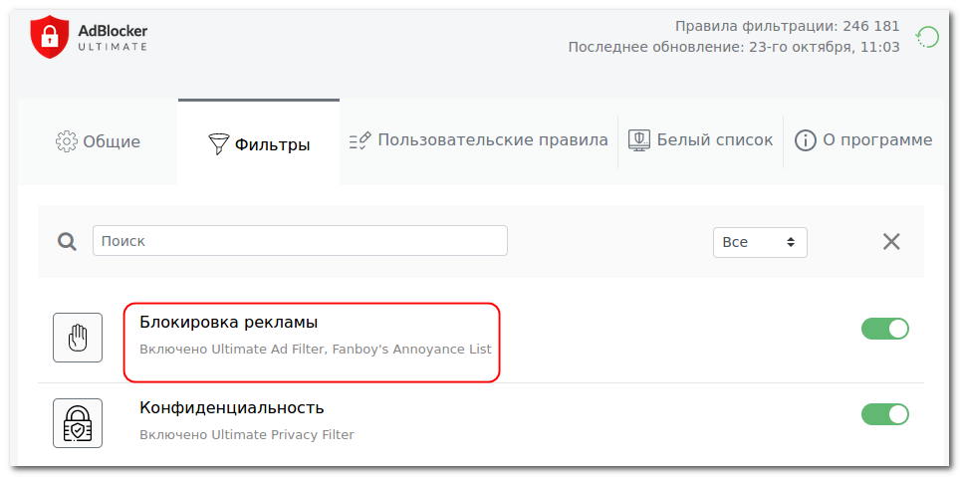
Task: Click the funnel icon on Фильтры tab
Action: (x=218, y=144)
